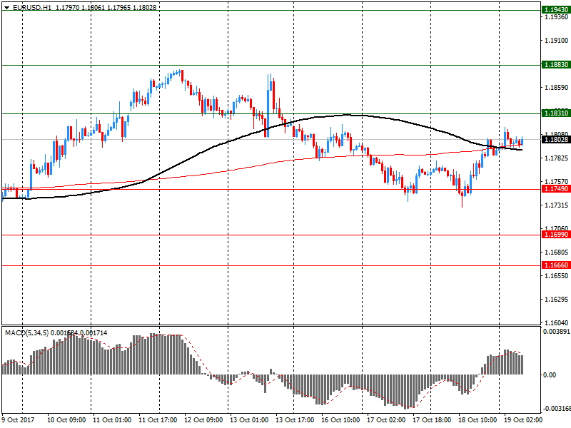The width and height of the screenshot is (571, 428).
Task: Select the green 1.18310 level label
Action: 556,113
